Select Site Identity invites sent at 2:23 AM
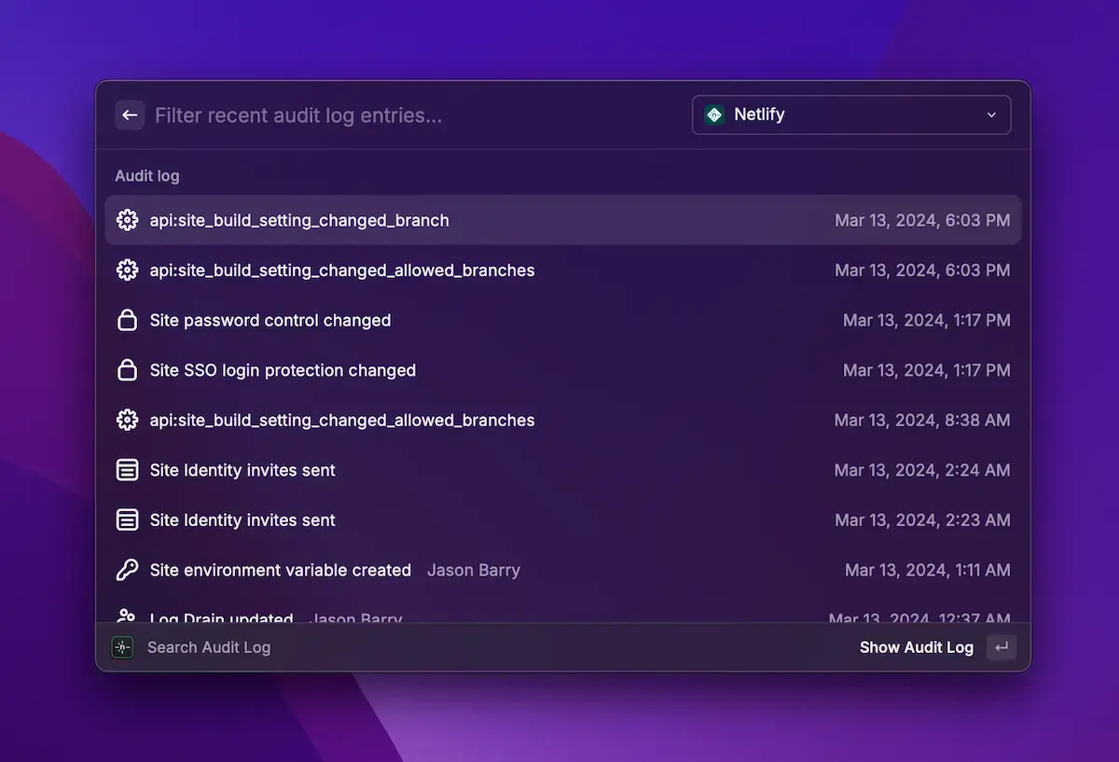Screen dimensions: 1119x762 pos(242,520)
